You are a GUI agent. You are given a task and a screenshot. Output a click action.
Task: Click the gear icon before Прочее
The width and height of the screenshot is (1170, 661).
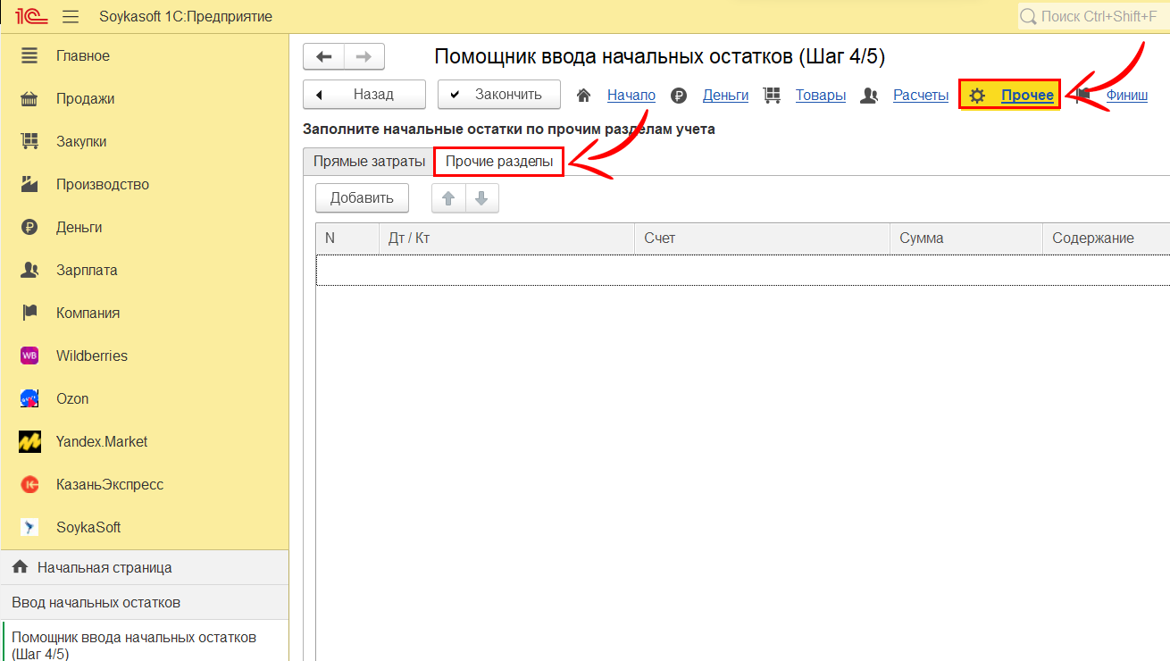[977, 96]
